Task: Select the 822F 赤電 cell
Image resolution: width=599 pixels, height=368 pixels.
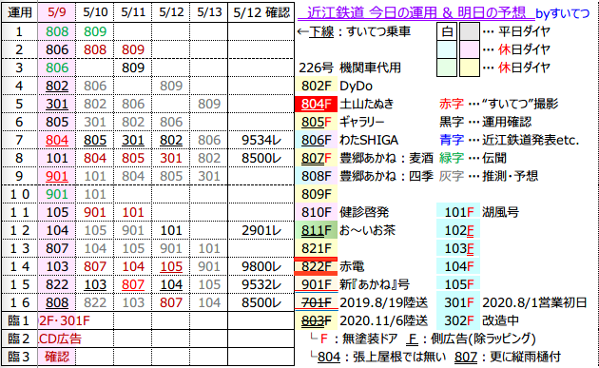Action: (x=316, y=266)
